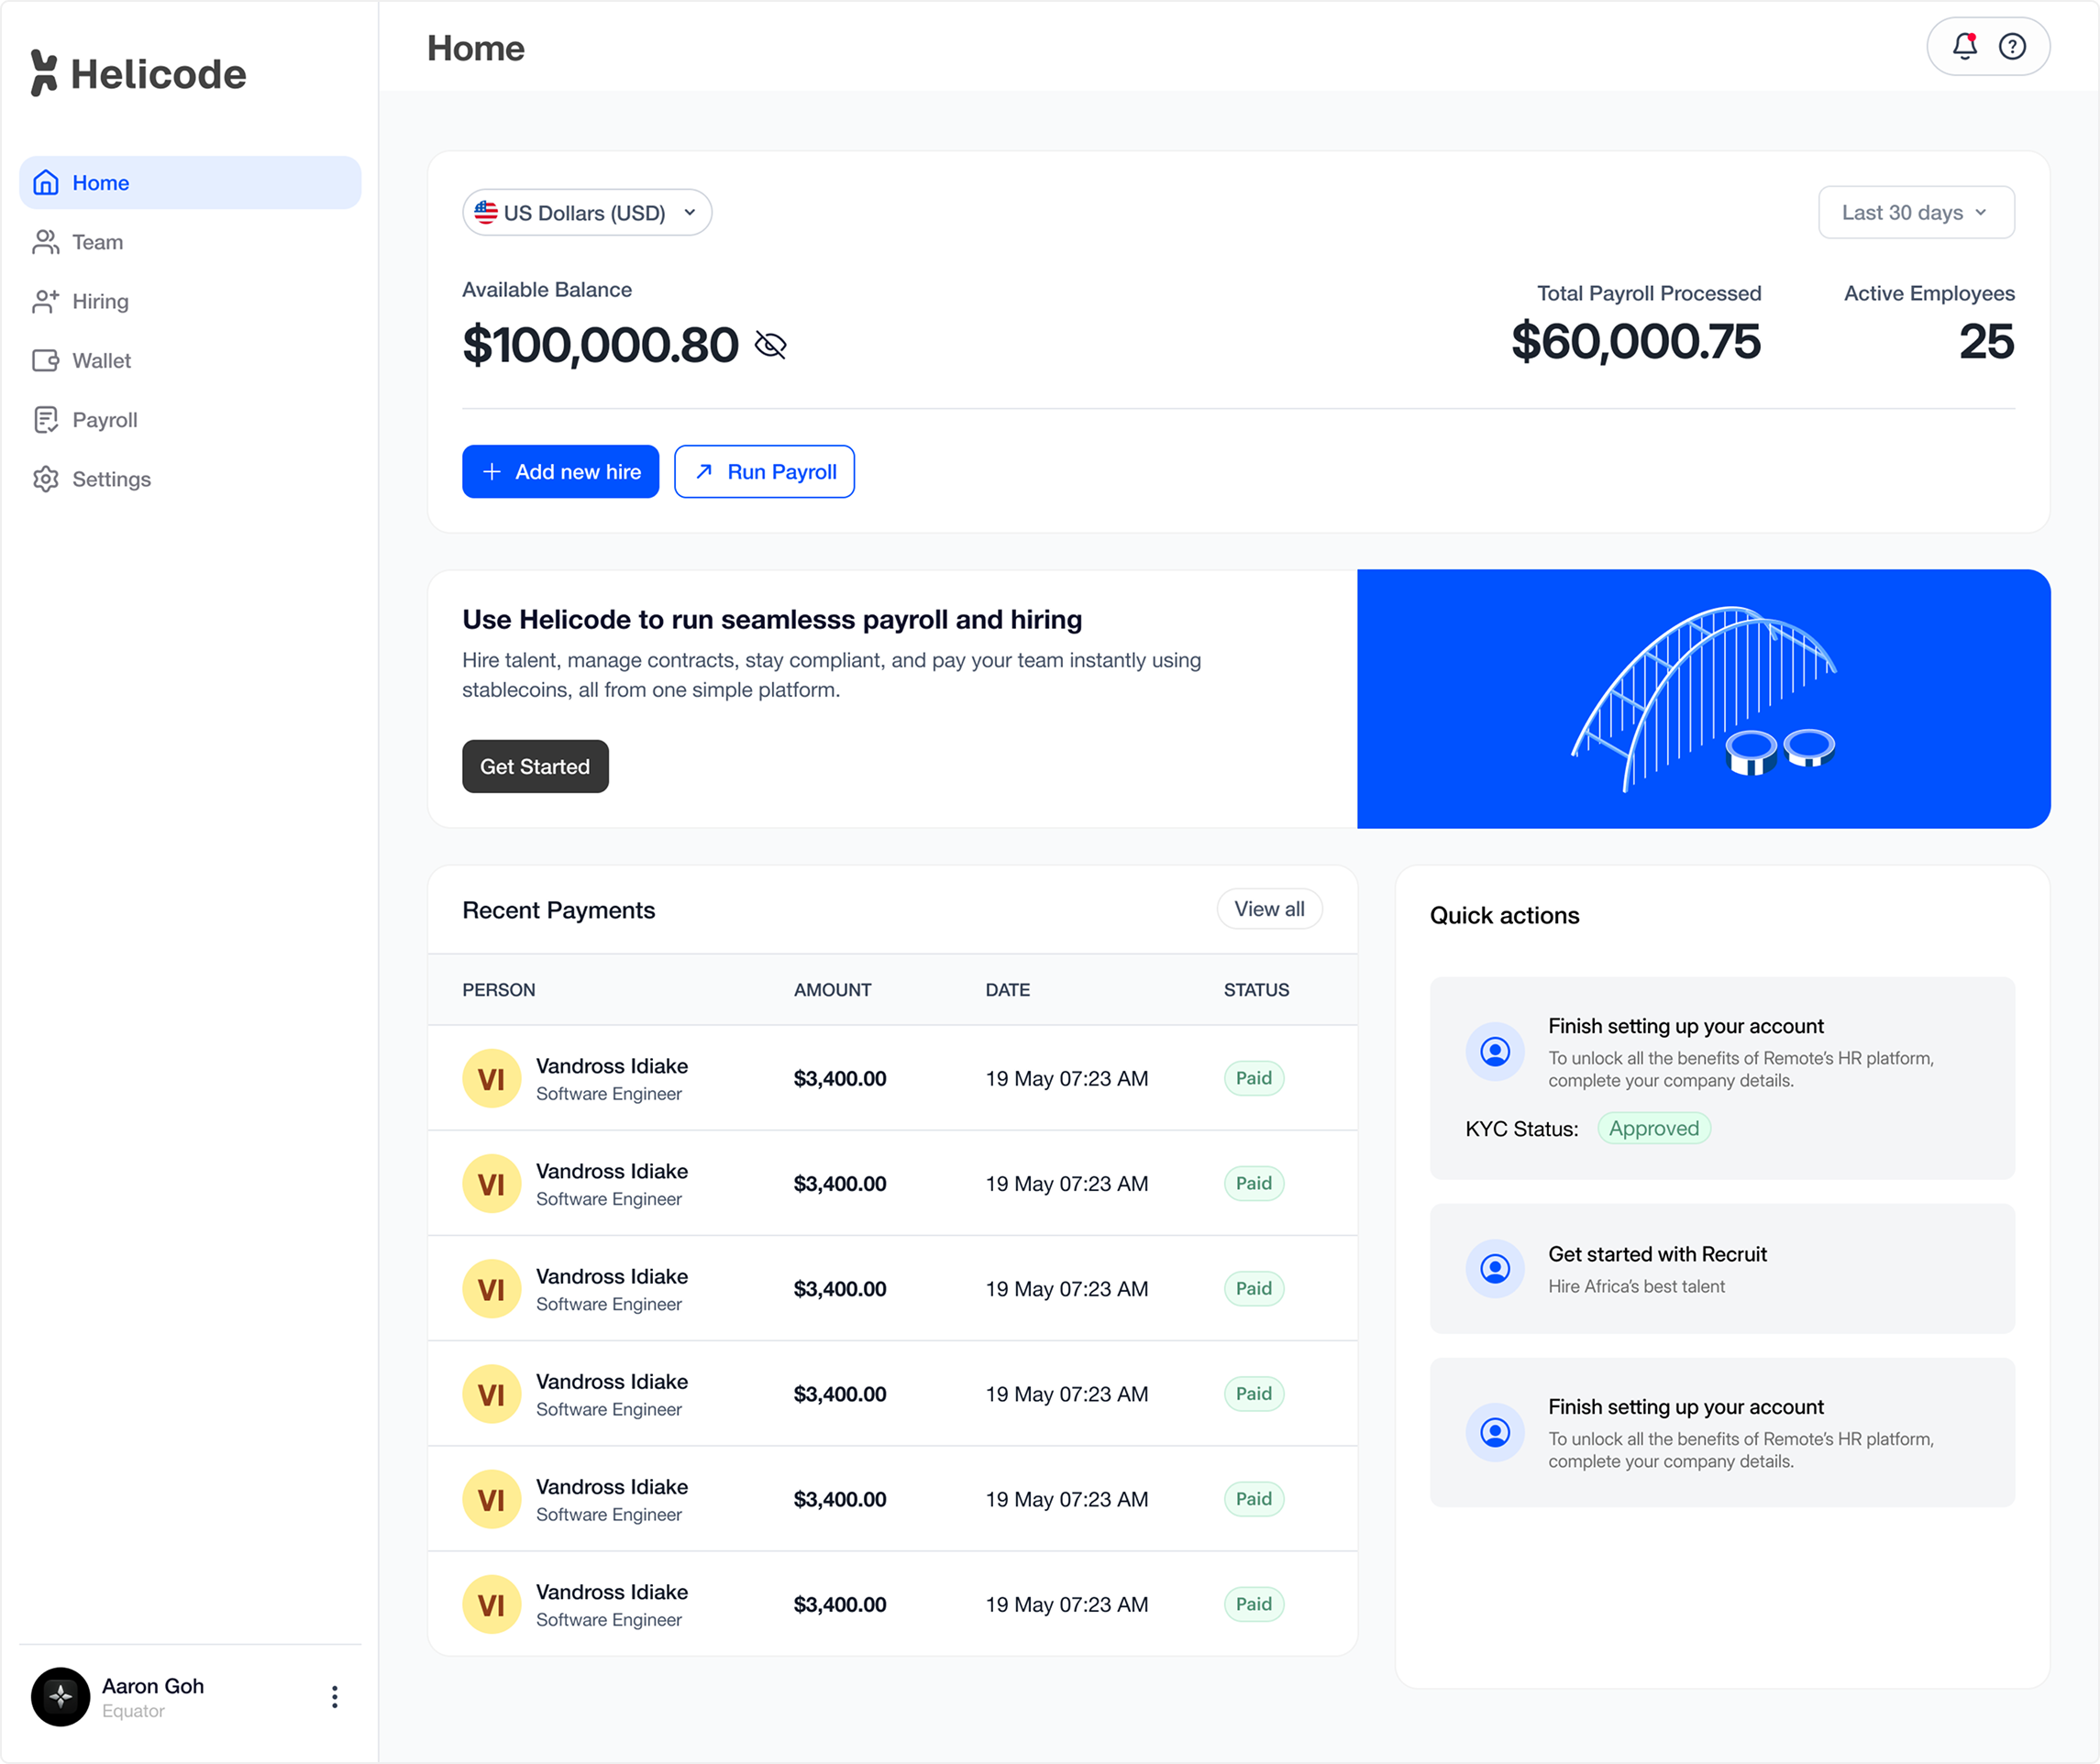Screen dimensions: 2100x1764
Task: View all recent payments
Action: pyautogui.click(x=1268, y=909)
